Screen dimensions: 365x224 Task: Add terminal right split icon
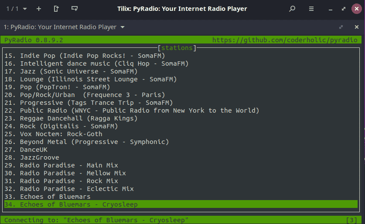(56, 9)
